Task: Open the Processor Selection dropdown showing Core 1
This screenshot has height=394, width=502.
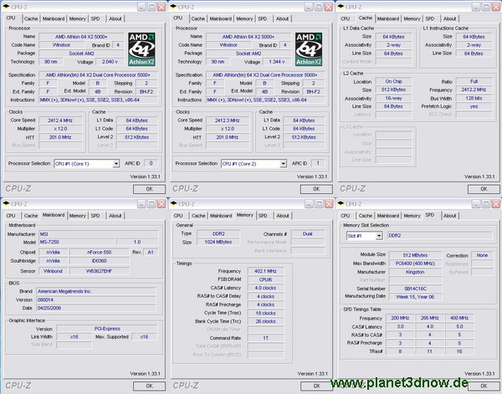Action: coord(116,164)
